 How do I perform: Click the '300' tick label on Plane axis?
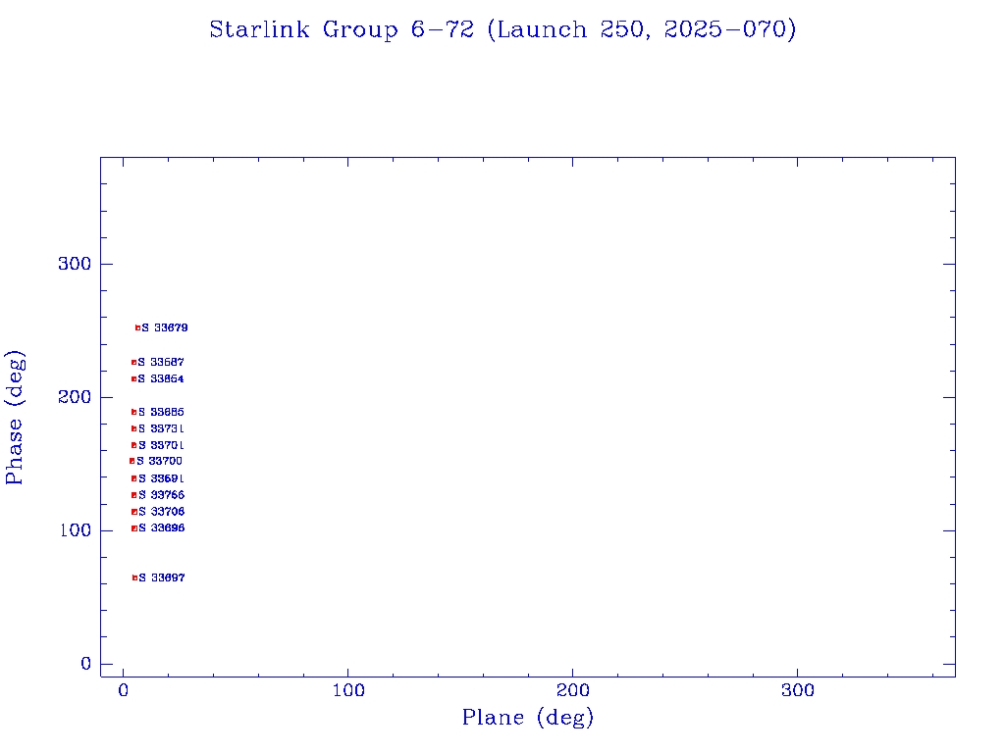797,691
